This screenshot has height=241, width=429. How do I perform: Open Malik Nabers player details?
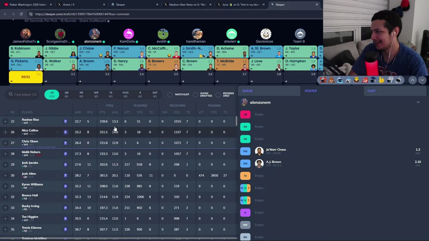point(31,152)
